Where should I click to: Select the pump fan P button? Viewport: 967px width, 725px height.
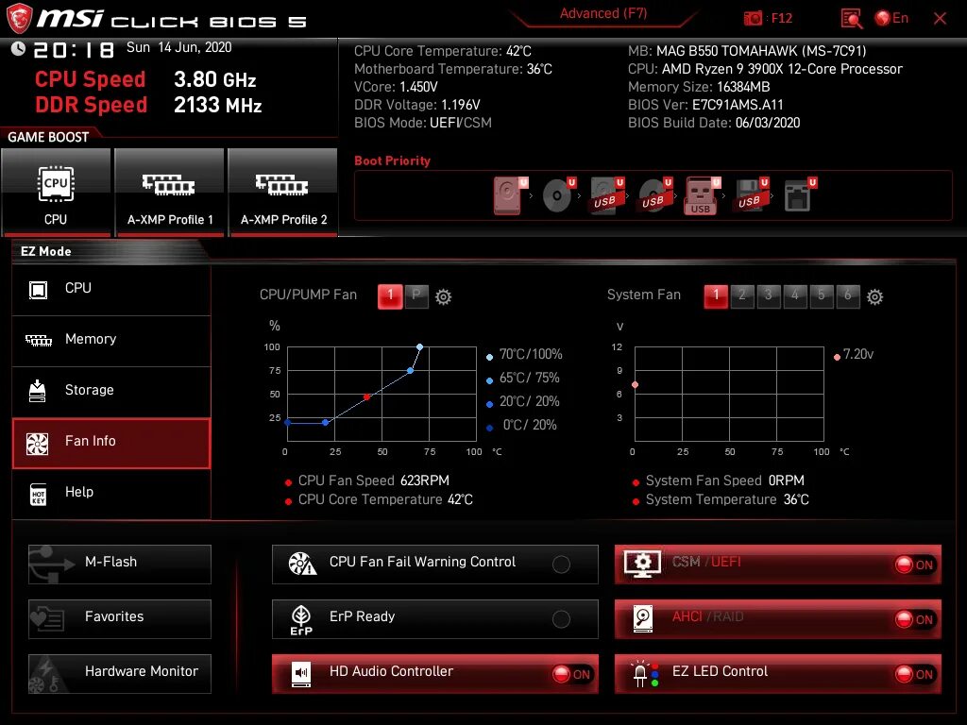[416, 295]
